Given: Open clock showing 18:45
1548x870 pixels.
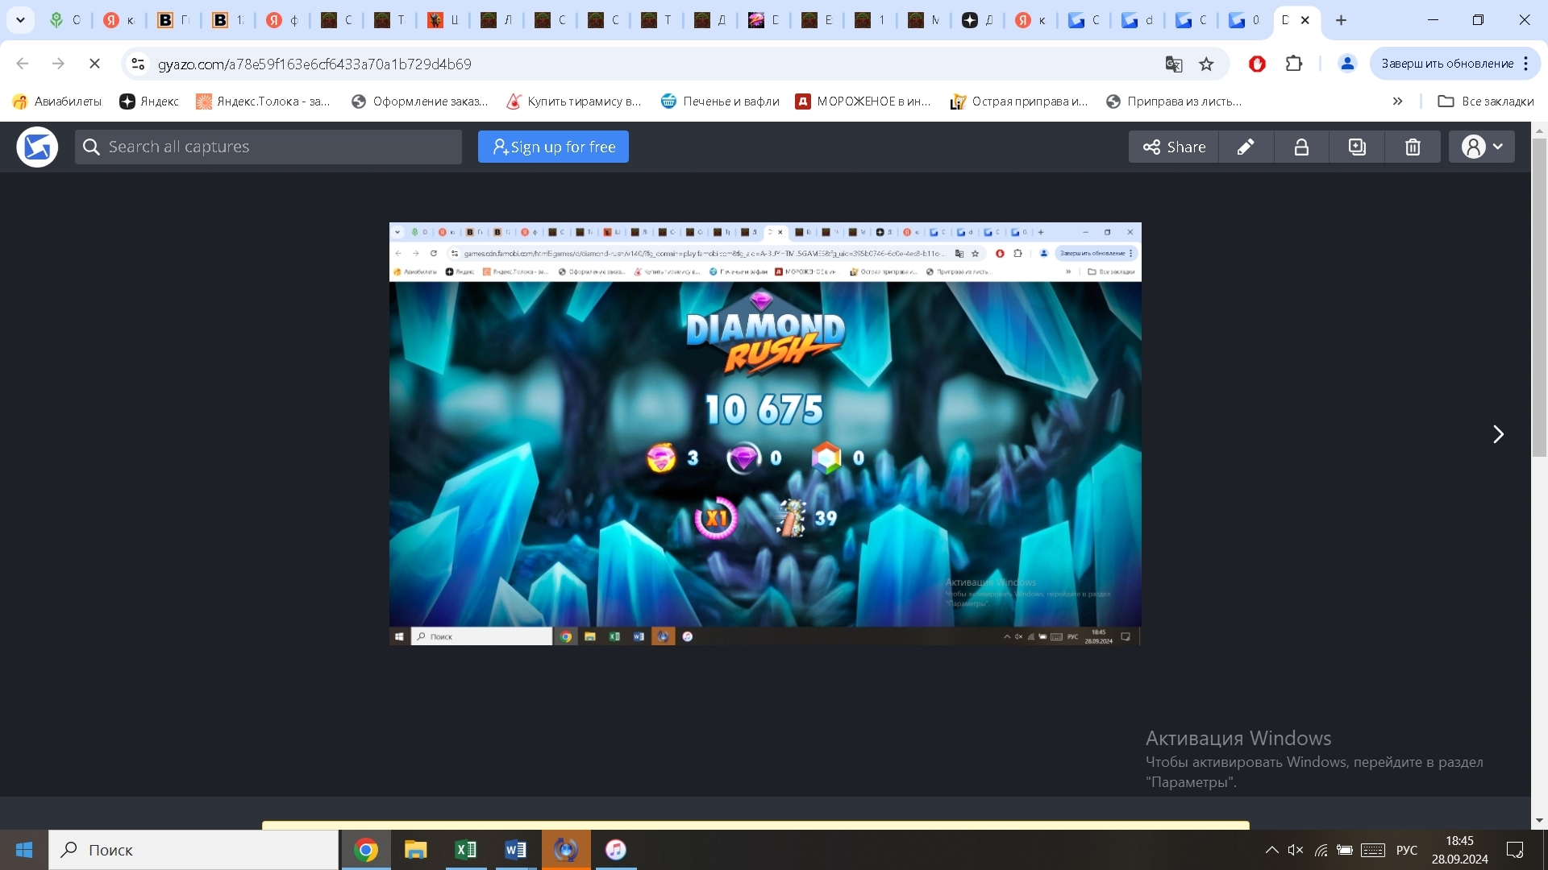Looking at the screenshot, I should point(1459,850).
